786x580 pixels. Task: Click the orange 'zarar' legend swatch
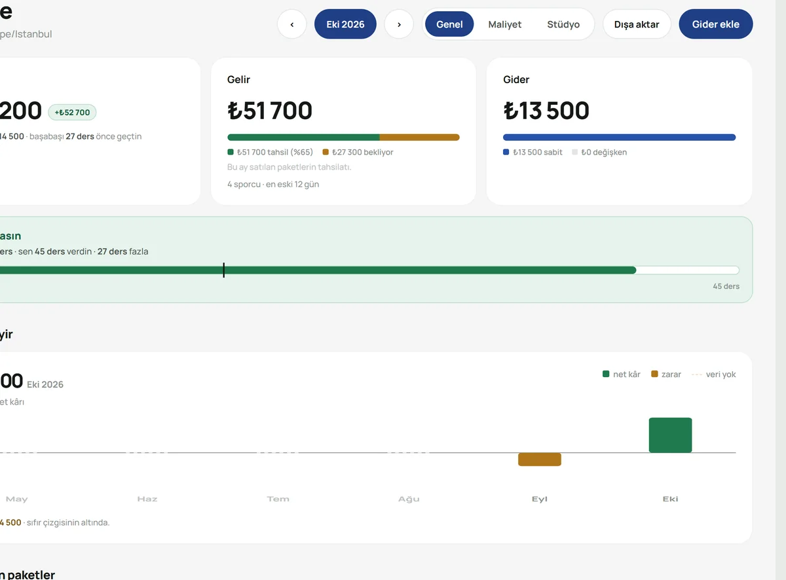[x=654, y=374]
